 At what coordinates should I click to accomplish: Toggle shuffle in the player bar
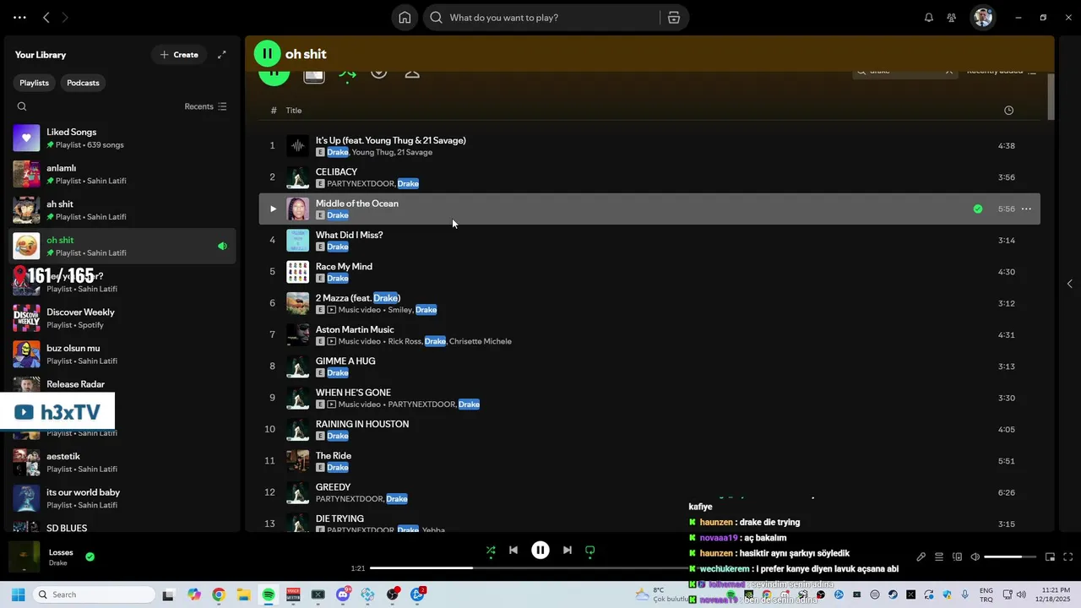491,551
